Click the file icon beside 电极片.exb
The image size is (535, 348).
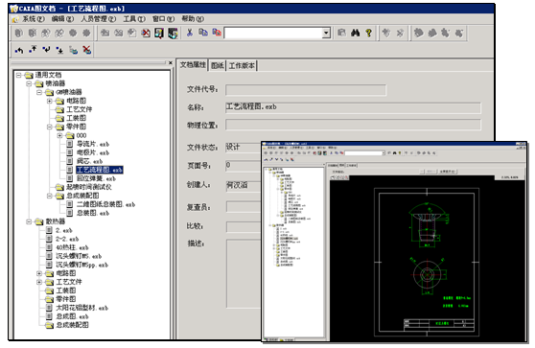[70, 152]
